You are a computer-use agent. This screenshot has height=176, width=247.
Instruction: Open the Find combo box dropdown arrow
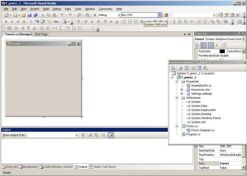[214, 15]
